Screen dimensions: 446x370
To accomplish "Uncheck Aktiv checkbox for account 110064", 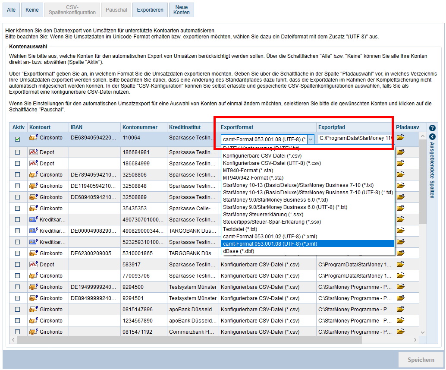I will click(x=18, y=139).
